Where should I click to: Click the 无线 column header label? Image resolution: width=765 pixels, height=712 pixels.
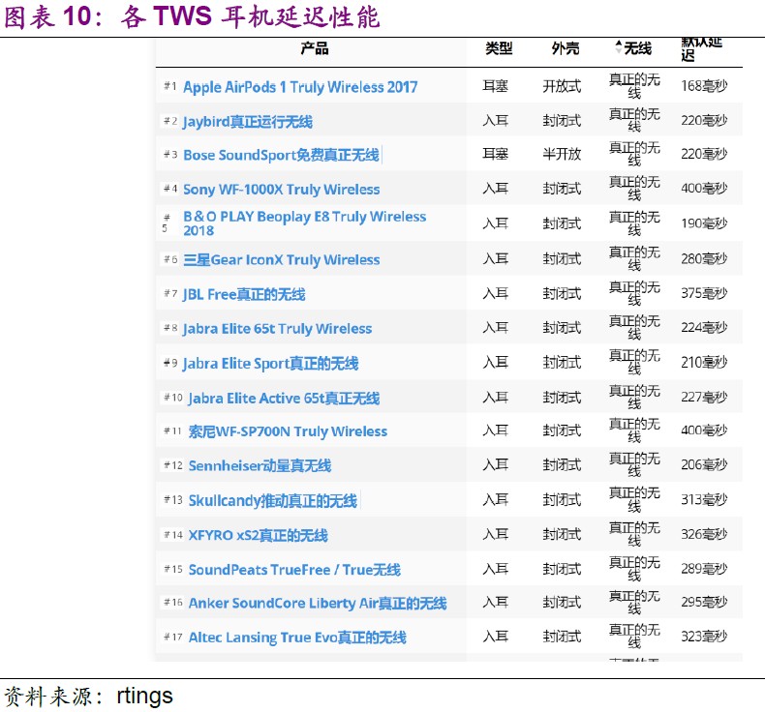(x=638, y=48)
